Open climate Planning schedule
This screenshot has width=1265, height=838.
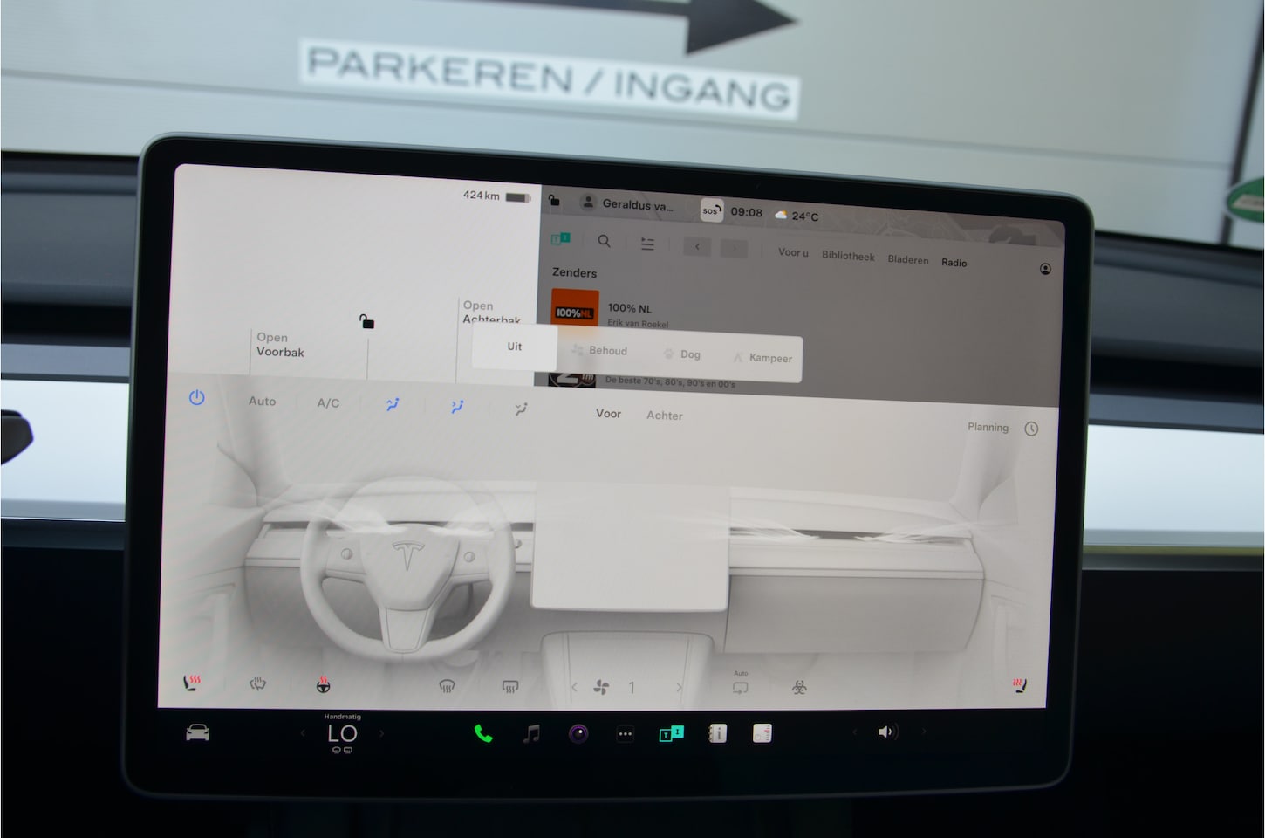988,427
